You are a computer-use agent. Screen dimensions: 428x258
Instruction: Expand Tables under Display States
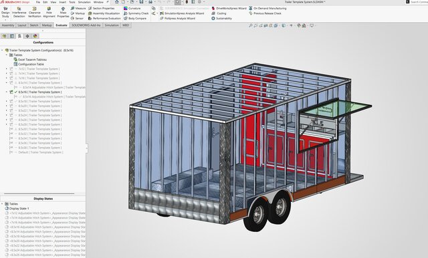tap(2, 204)
